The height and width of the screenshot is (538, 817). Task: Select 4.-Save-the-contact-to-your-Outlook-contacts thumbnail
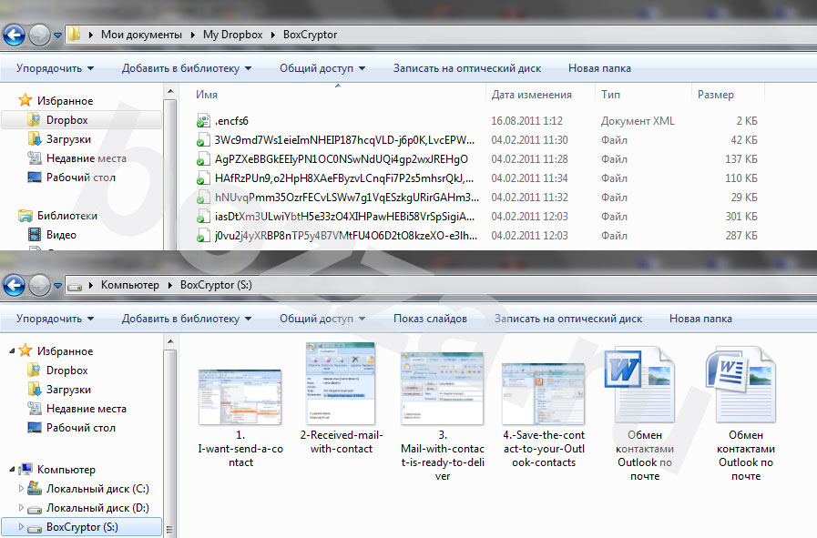(543, 394)
